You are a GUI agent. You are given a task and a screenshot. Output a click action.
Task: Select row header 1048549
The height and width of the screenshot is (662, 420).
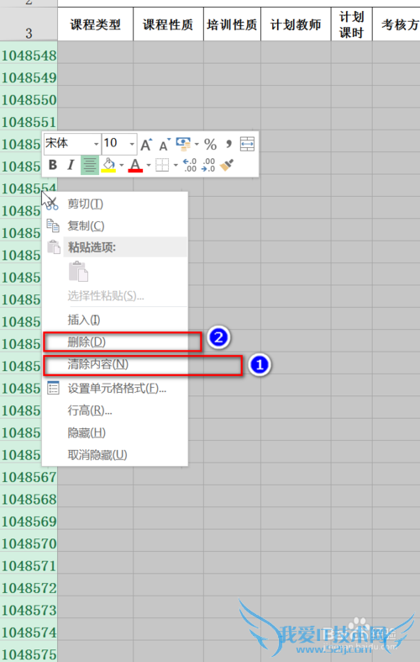tap(29, 77)
